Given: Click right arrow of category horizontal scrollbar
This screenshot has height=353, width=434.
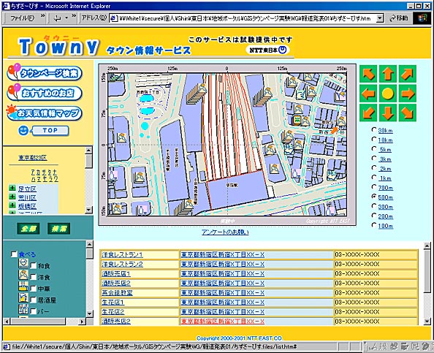Looking at the screenshot, I should coord(82,322).
